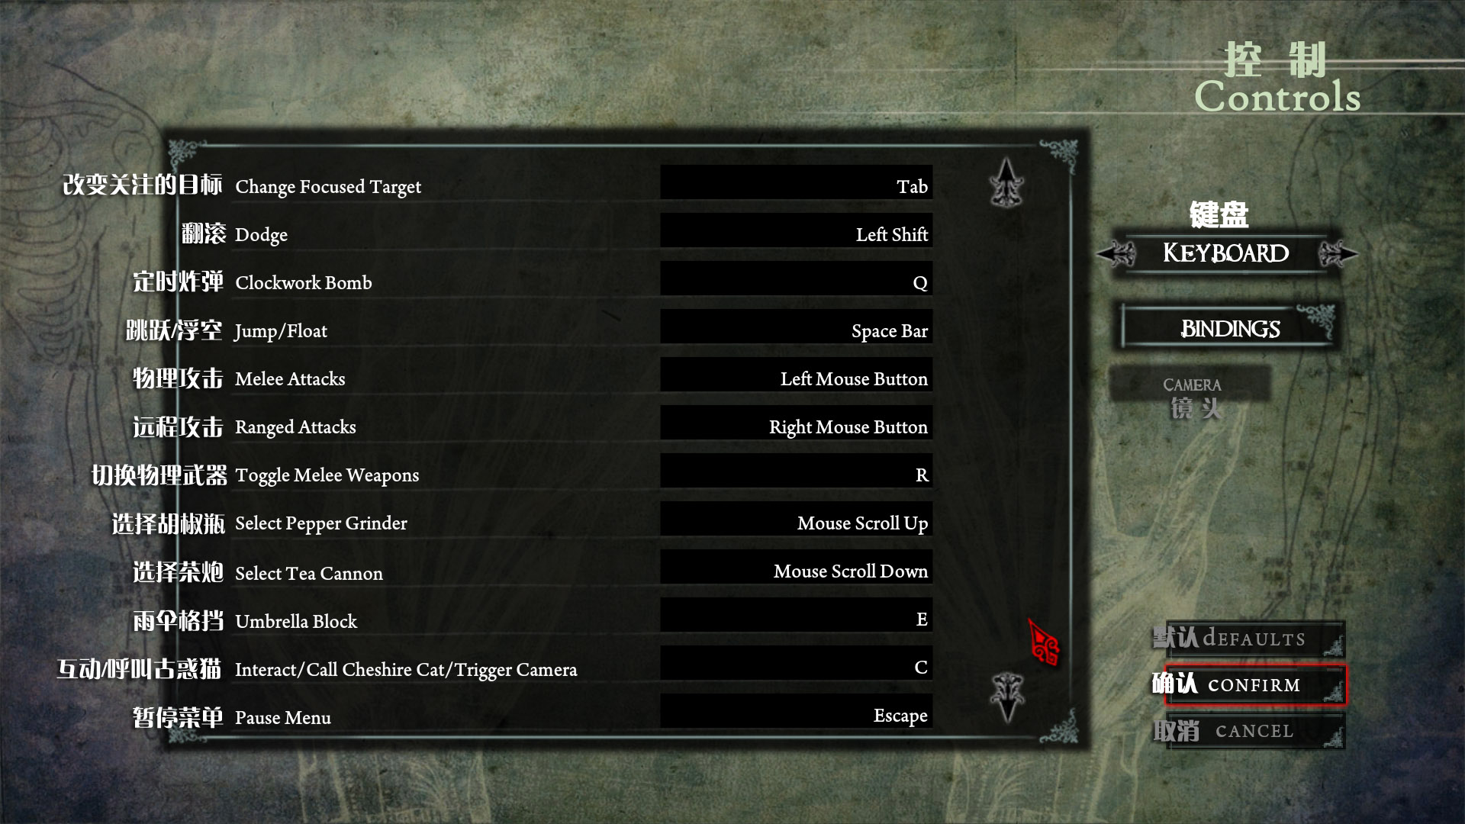1465x824 pixels.
Task: Switch input device with left Keyboard arrow
Action: click(1117, 253)
